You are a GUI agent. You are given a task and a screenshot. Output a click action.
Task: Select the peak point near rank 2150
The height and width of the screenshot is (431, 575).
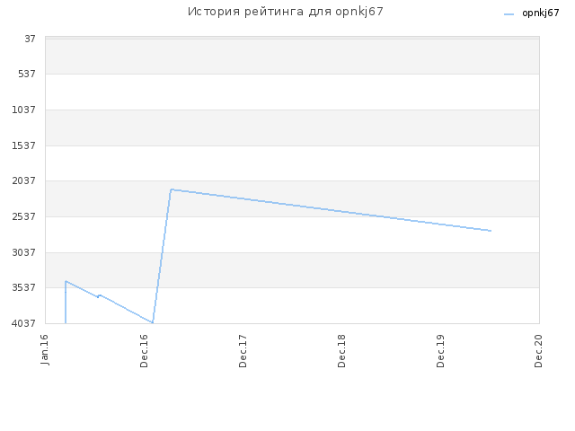click(x=172, y=189)
